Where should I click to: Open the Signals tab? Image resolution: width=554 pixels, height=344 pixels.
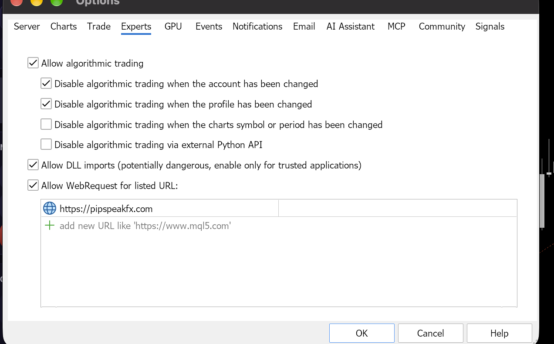490,27
